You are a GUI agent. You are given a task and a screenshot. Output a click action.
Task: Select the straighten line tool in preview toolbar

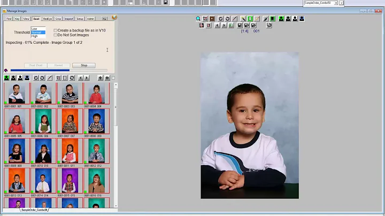click(235, 19)
